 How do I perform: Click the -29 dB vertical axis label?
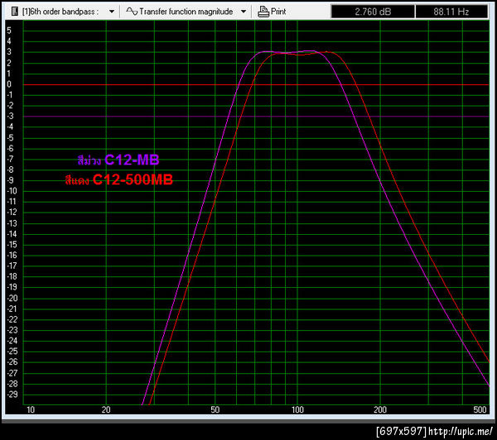point(12,395)
